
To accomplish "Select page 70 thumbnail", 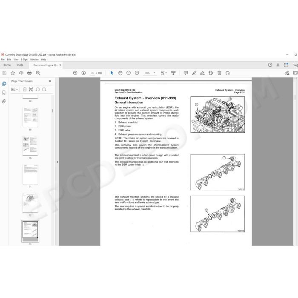I will tap(30, 146).
